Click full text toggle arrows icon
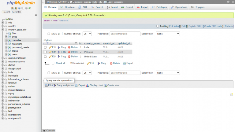 tap(47, 43)
